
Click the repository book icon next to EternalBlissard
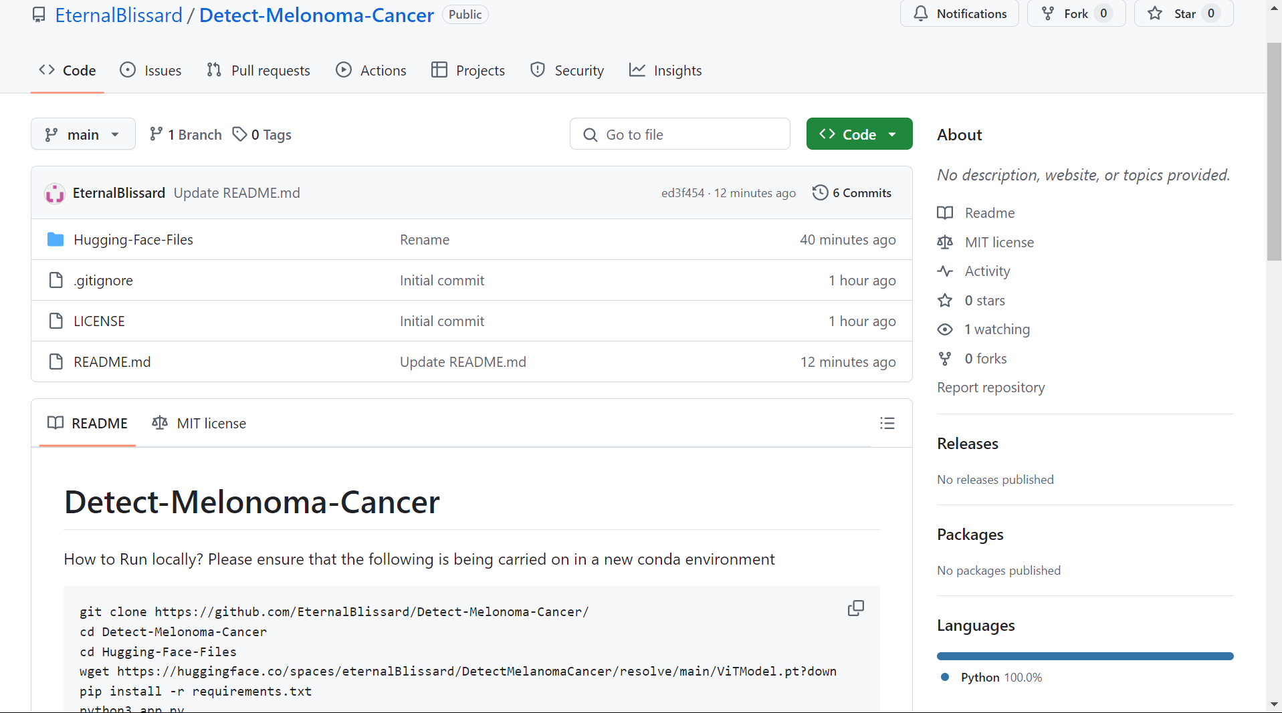(x=38, y=14)
